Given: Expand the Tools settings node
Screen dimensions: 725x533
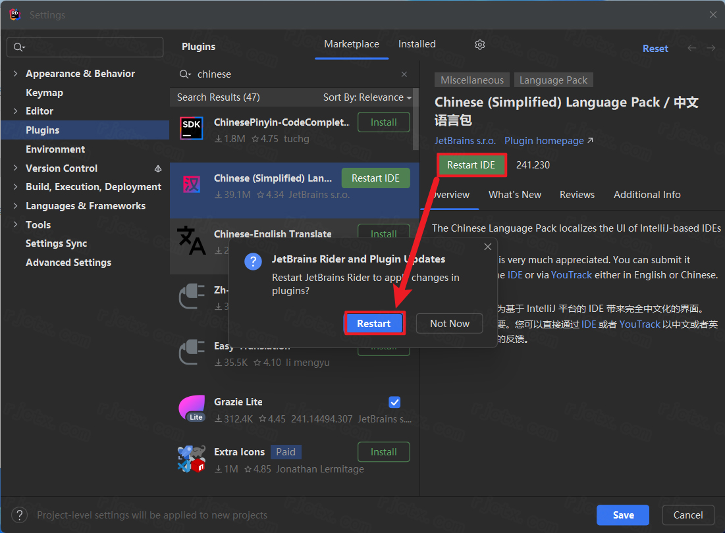Looking at the screenshot, I should click(15, 224).
